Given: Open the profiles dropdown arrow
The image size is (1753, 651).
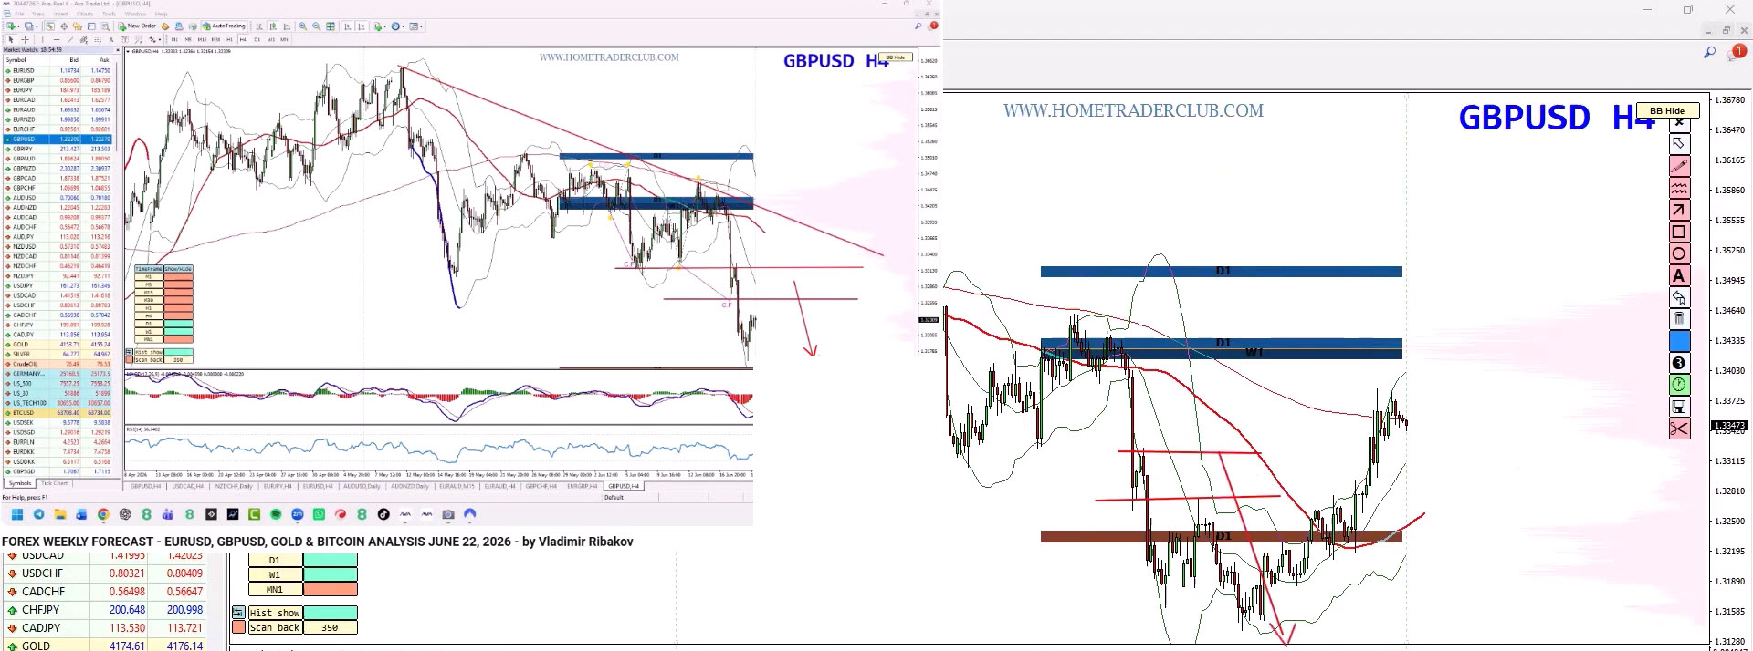Looking at the screenshot, I should tap(37, 26).
